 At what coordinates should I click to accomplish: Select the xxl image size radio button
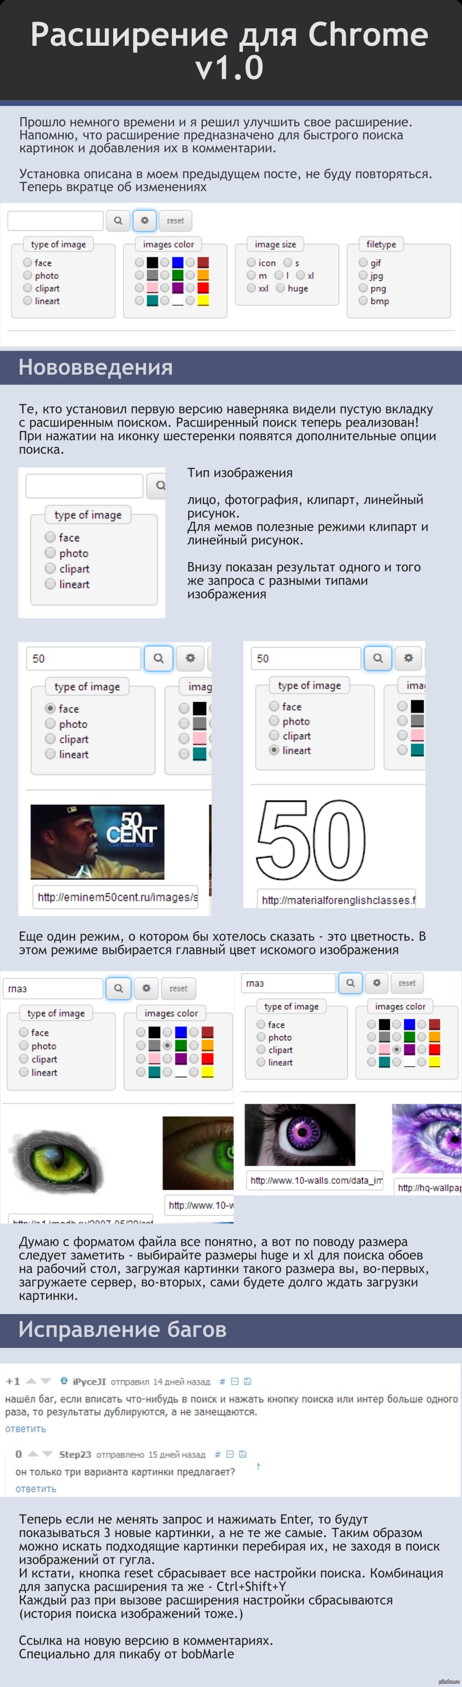[x=251, y=288]
